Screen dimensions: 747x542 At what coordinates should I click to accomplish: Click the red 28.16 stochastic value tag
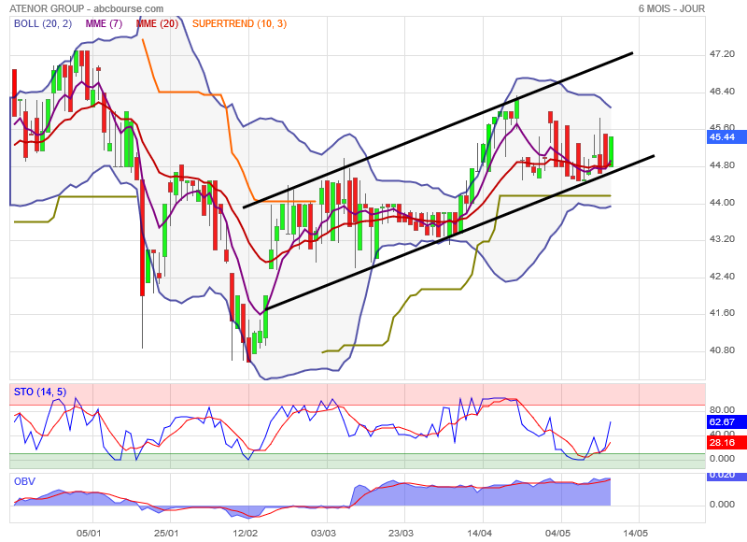(x=722, y=442)
